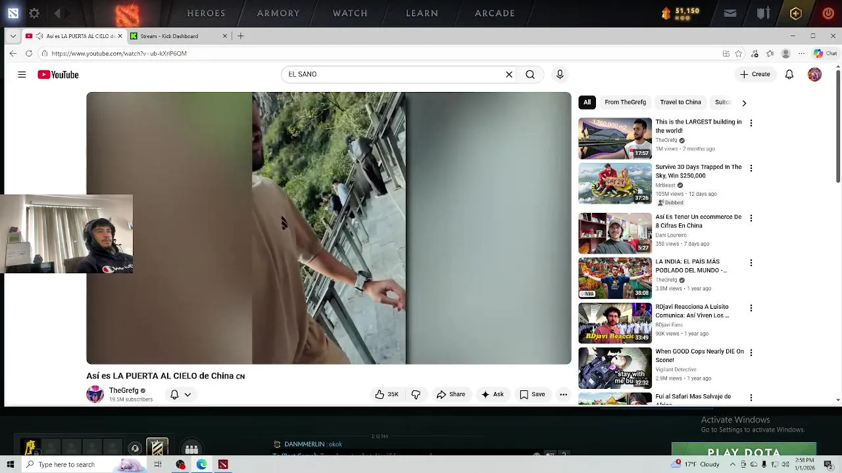
Task: Open the Ask AI button
Action: [492, 394]
